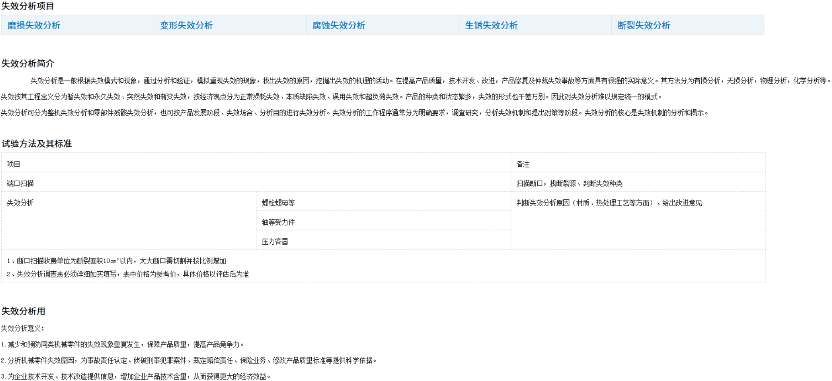This screenshot has width=832, height=381.
Task: Open the 变形失效分析 link
Action: point(186,25)
